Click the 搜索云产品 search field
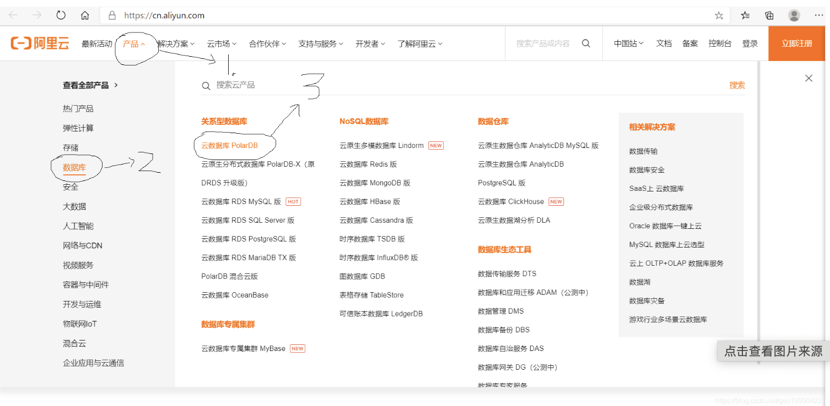 coord(331,85)
